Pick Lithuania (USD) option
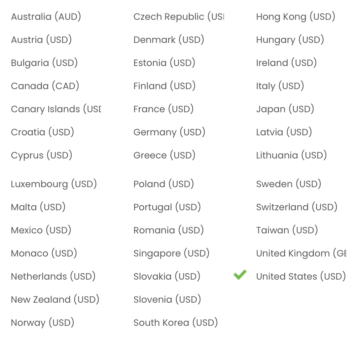The image size is (357, 341). pos(291,155)
